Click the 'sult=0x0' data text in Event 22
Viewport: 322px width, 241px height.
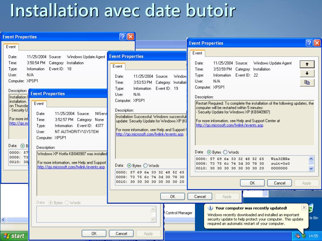point(280,163)
